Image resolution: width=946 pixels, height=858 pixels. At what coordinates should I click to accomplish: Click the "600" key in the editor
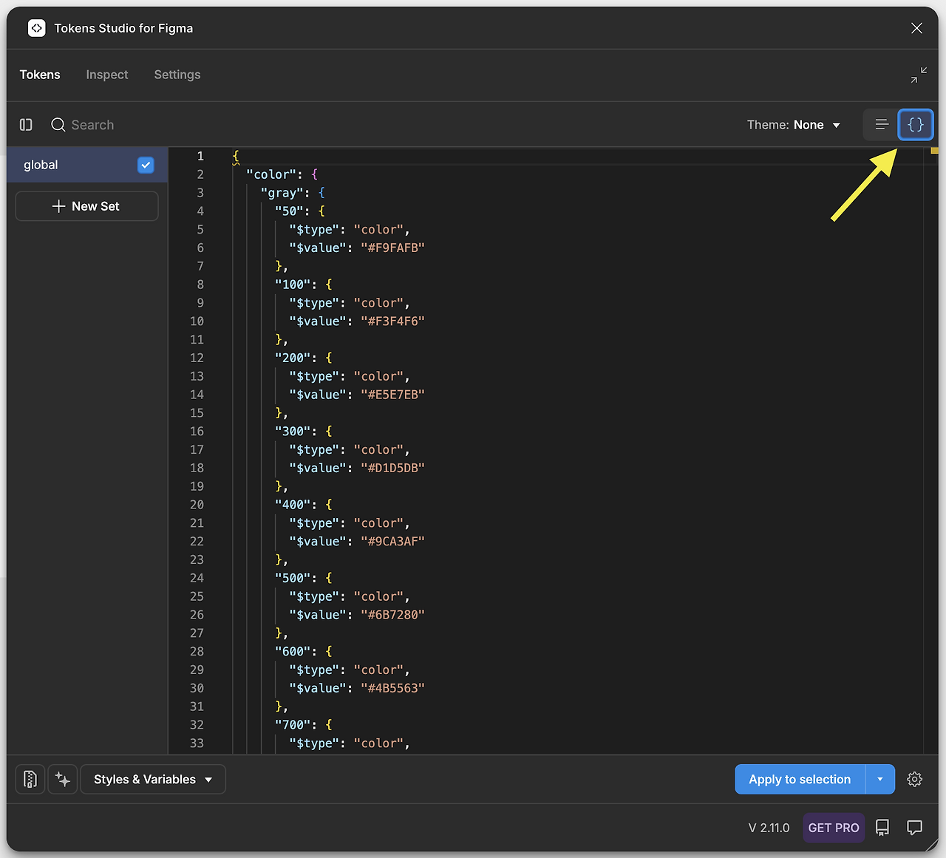[x=293, y=651]
